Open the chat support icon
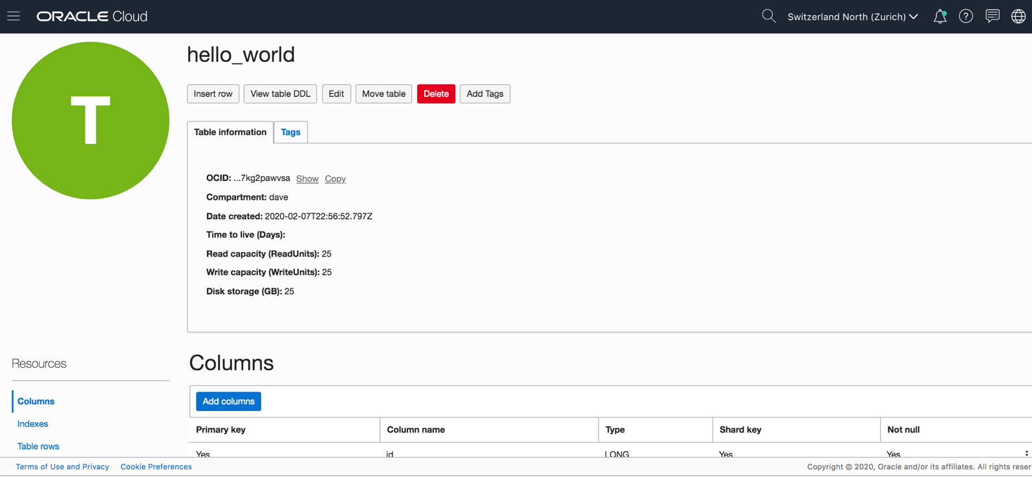Viewport: 1032px width, 477px height. click(x=993, y=16)
